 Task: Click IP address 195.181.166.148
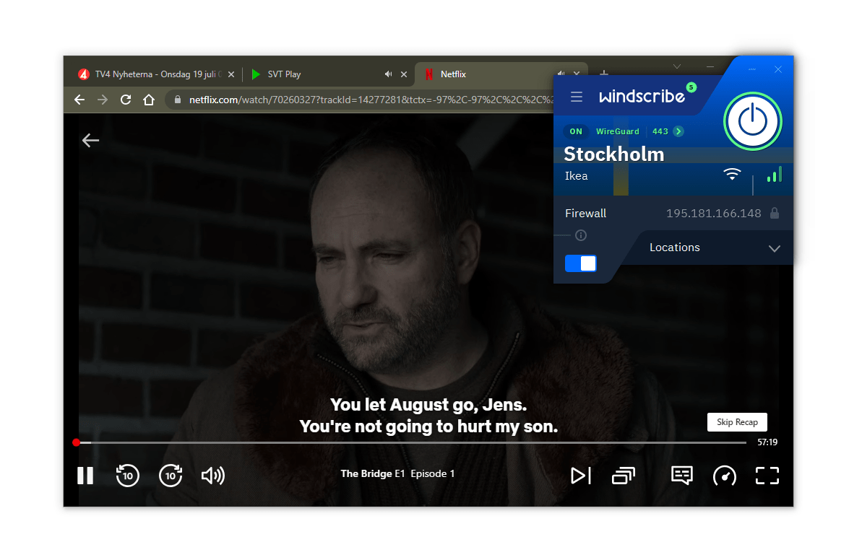tap(714, 213)
